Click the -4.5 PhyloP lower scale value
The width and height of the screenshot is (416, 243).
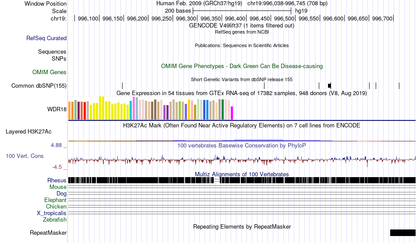[x=57, y=167]
